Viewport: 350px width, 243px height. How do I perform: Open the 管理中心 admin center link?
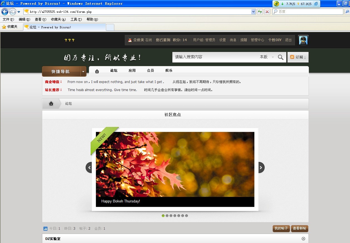pyautogui.click(x=258, y=40)
